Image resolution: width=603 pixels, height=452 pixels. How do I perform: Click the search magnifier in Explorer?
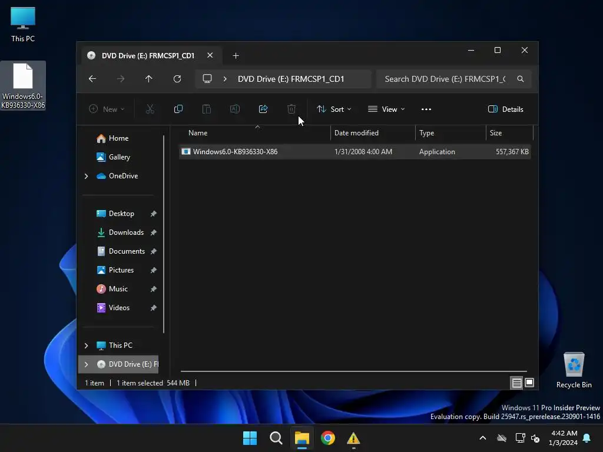point(521,79)
